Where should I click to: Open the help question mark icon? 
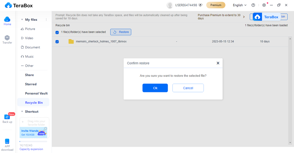pyautogui.click(x=253, y=5)
